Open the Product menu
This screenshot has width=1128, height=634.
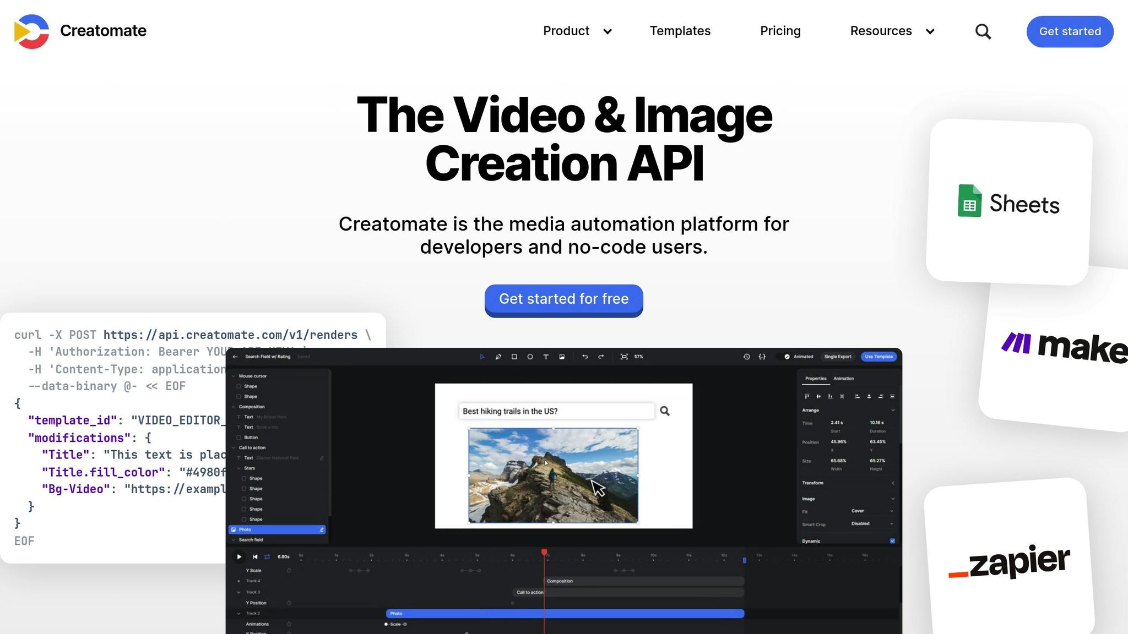point(577,31)
